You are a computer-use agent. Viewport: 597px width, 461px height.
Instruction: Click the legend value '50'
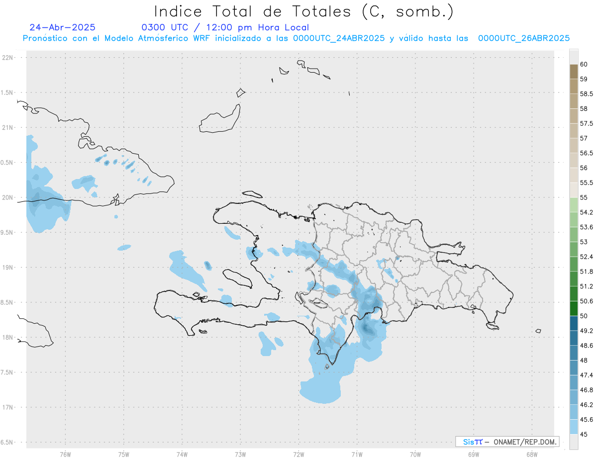(x=584, y=316)
